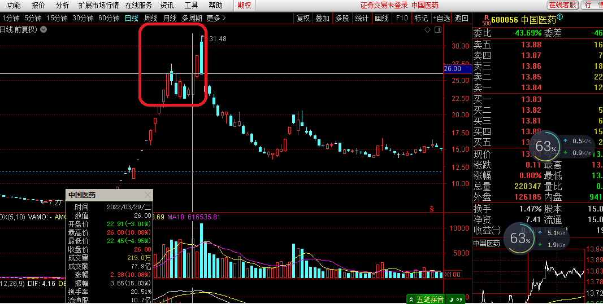Open the 工具 menu
Image resolution: width=603 pixels, height=304 pixels.
[x=191, y=6]
